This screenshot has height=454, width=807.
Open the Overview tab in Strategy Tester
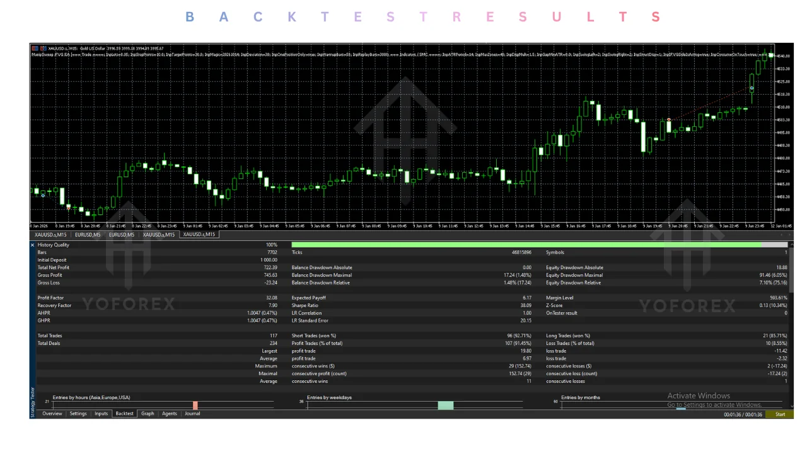52,414
